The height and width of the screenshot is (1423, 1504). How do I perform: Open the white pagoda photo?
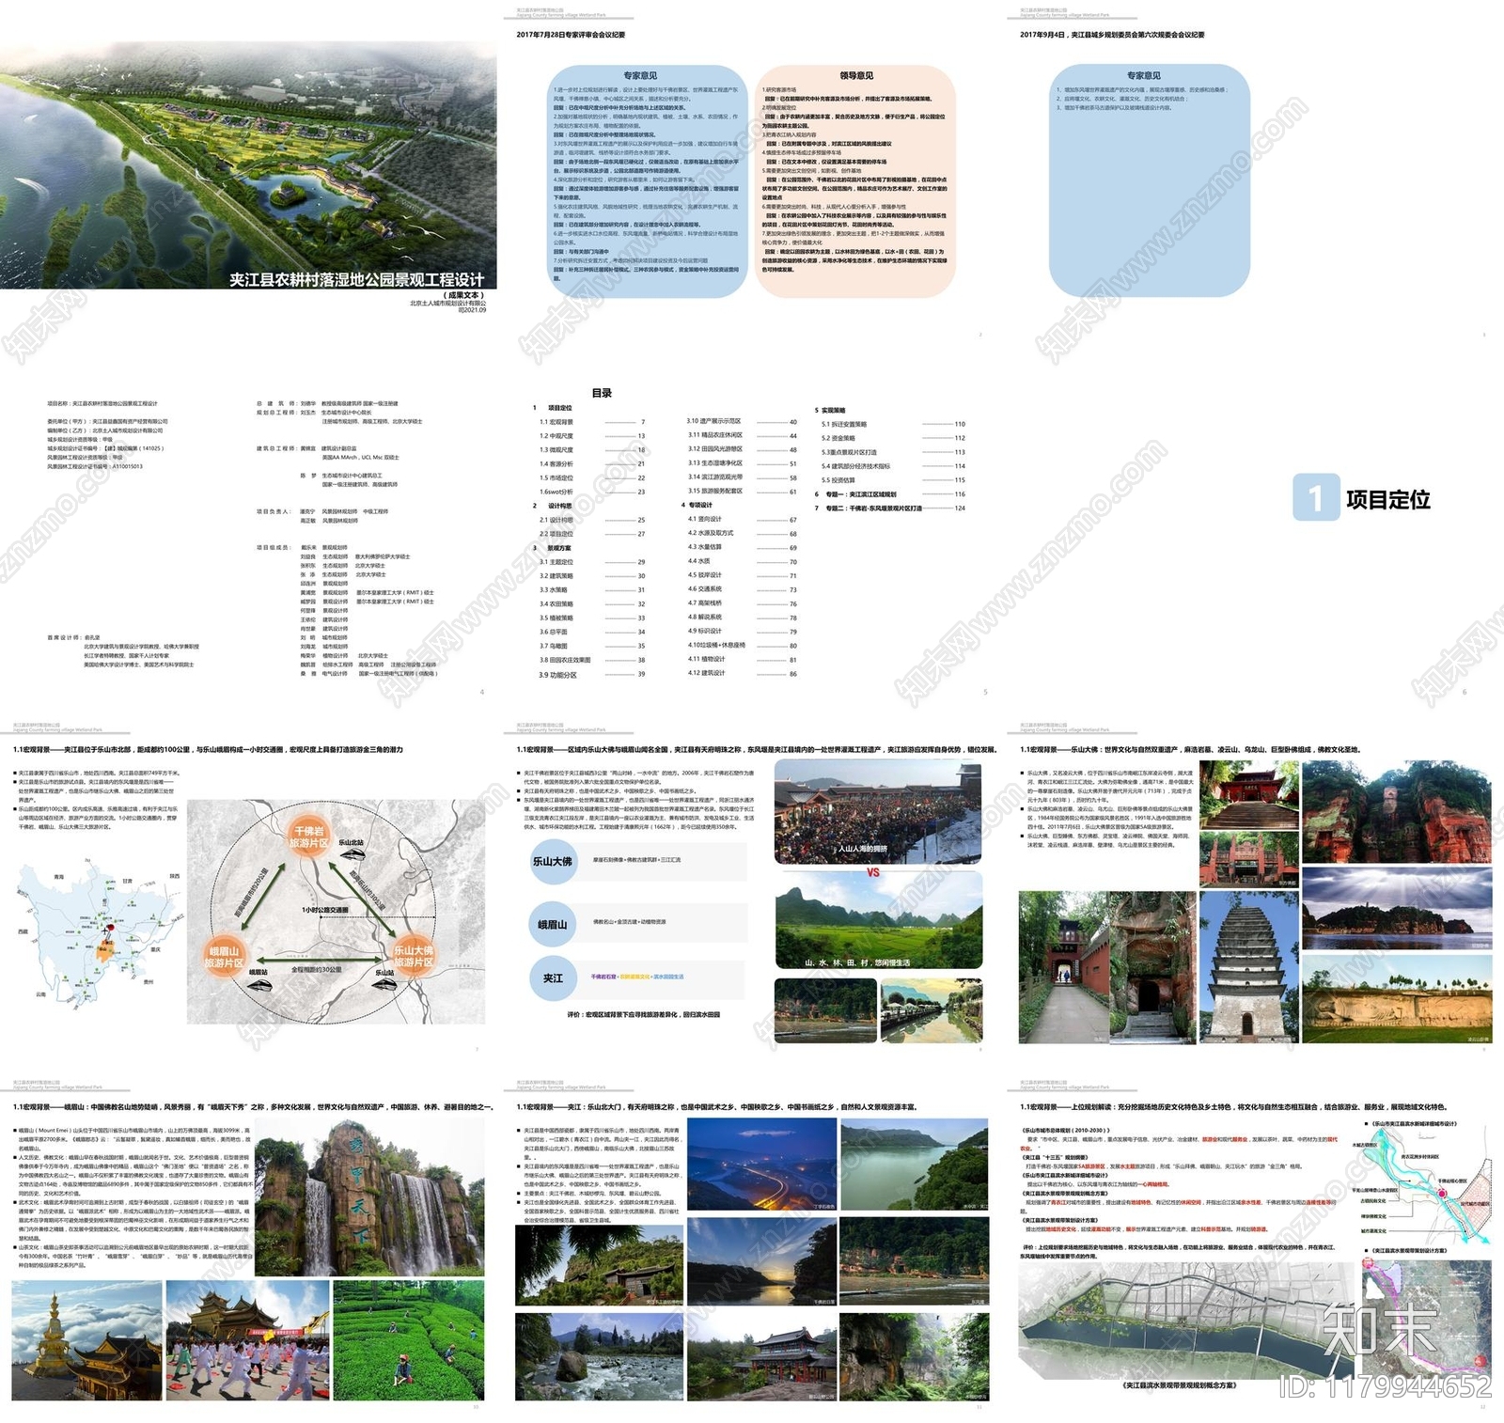[1249, 968]
